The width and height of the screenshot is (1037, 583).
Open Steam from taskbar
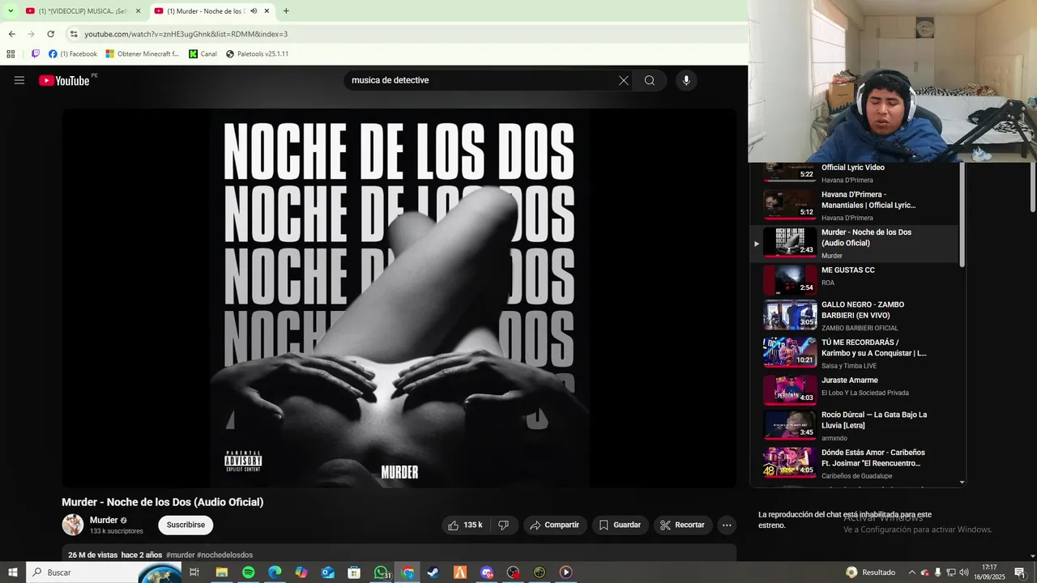(x=433, y=572)
